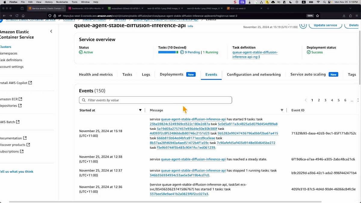Click the external link icon next to Discover products
This screenshot has height=203, width=361.
coord(28,145)
